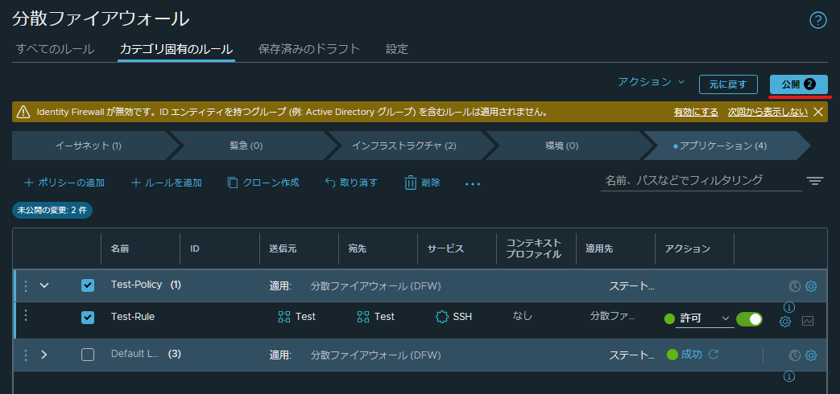
Task: Click 分散ファ... applied-to cell in Test-Rule
Action: (x=613, y=316)
